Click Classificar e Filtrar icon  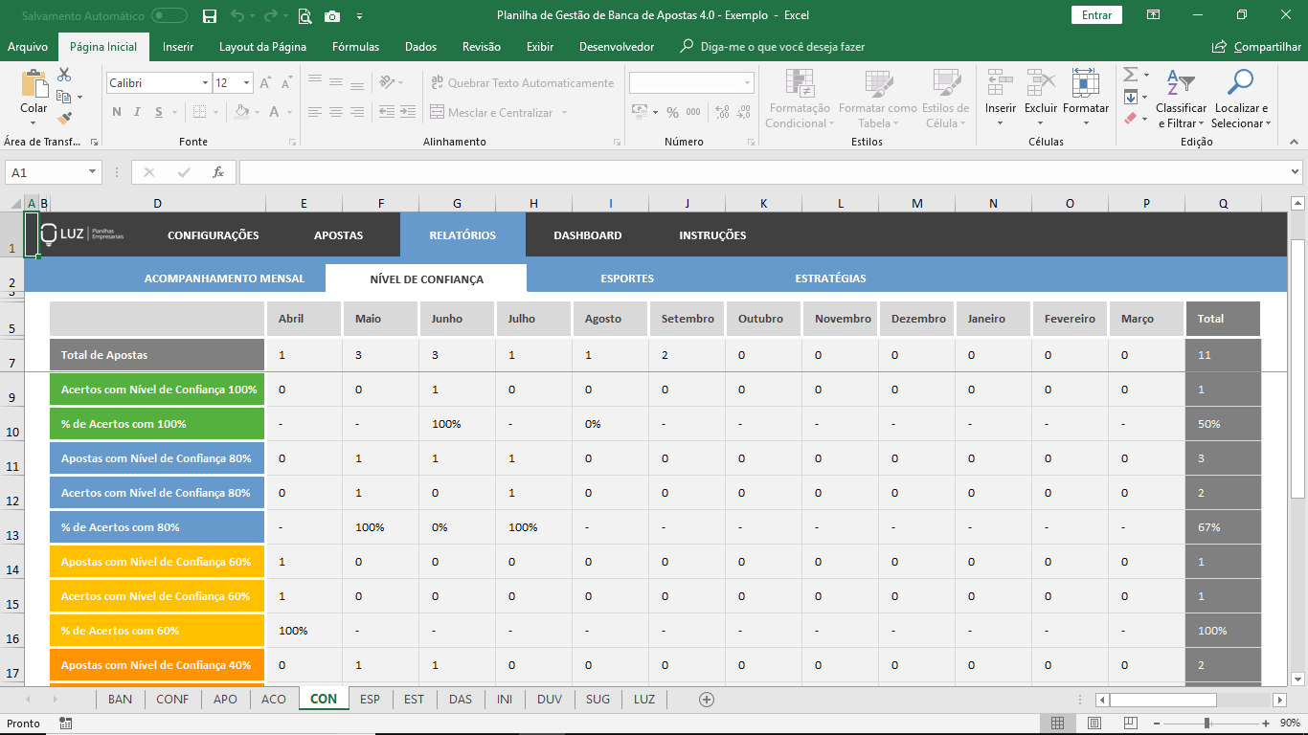[1181, 84]
